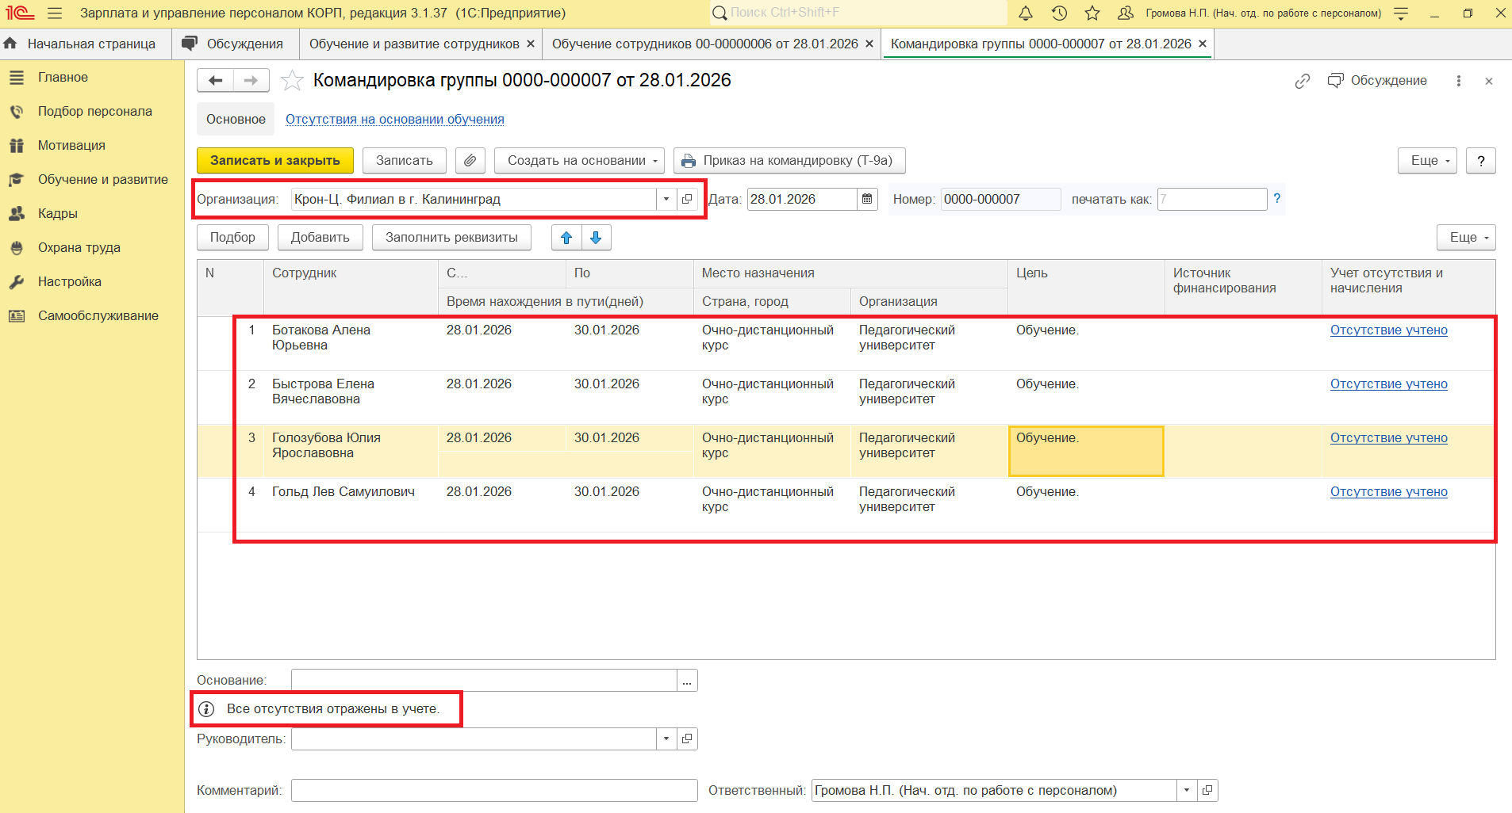Copy the document link icon

1302,81
